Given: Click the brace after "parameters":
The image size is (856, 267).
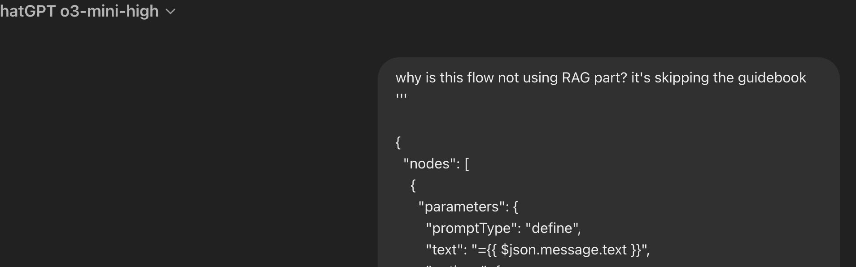Looking at the screenshot, I should (515, 207).
